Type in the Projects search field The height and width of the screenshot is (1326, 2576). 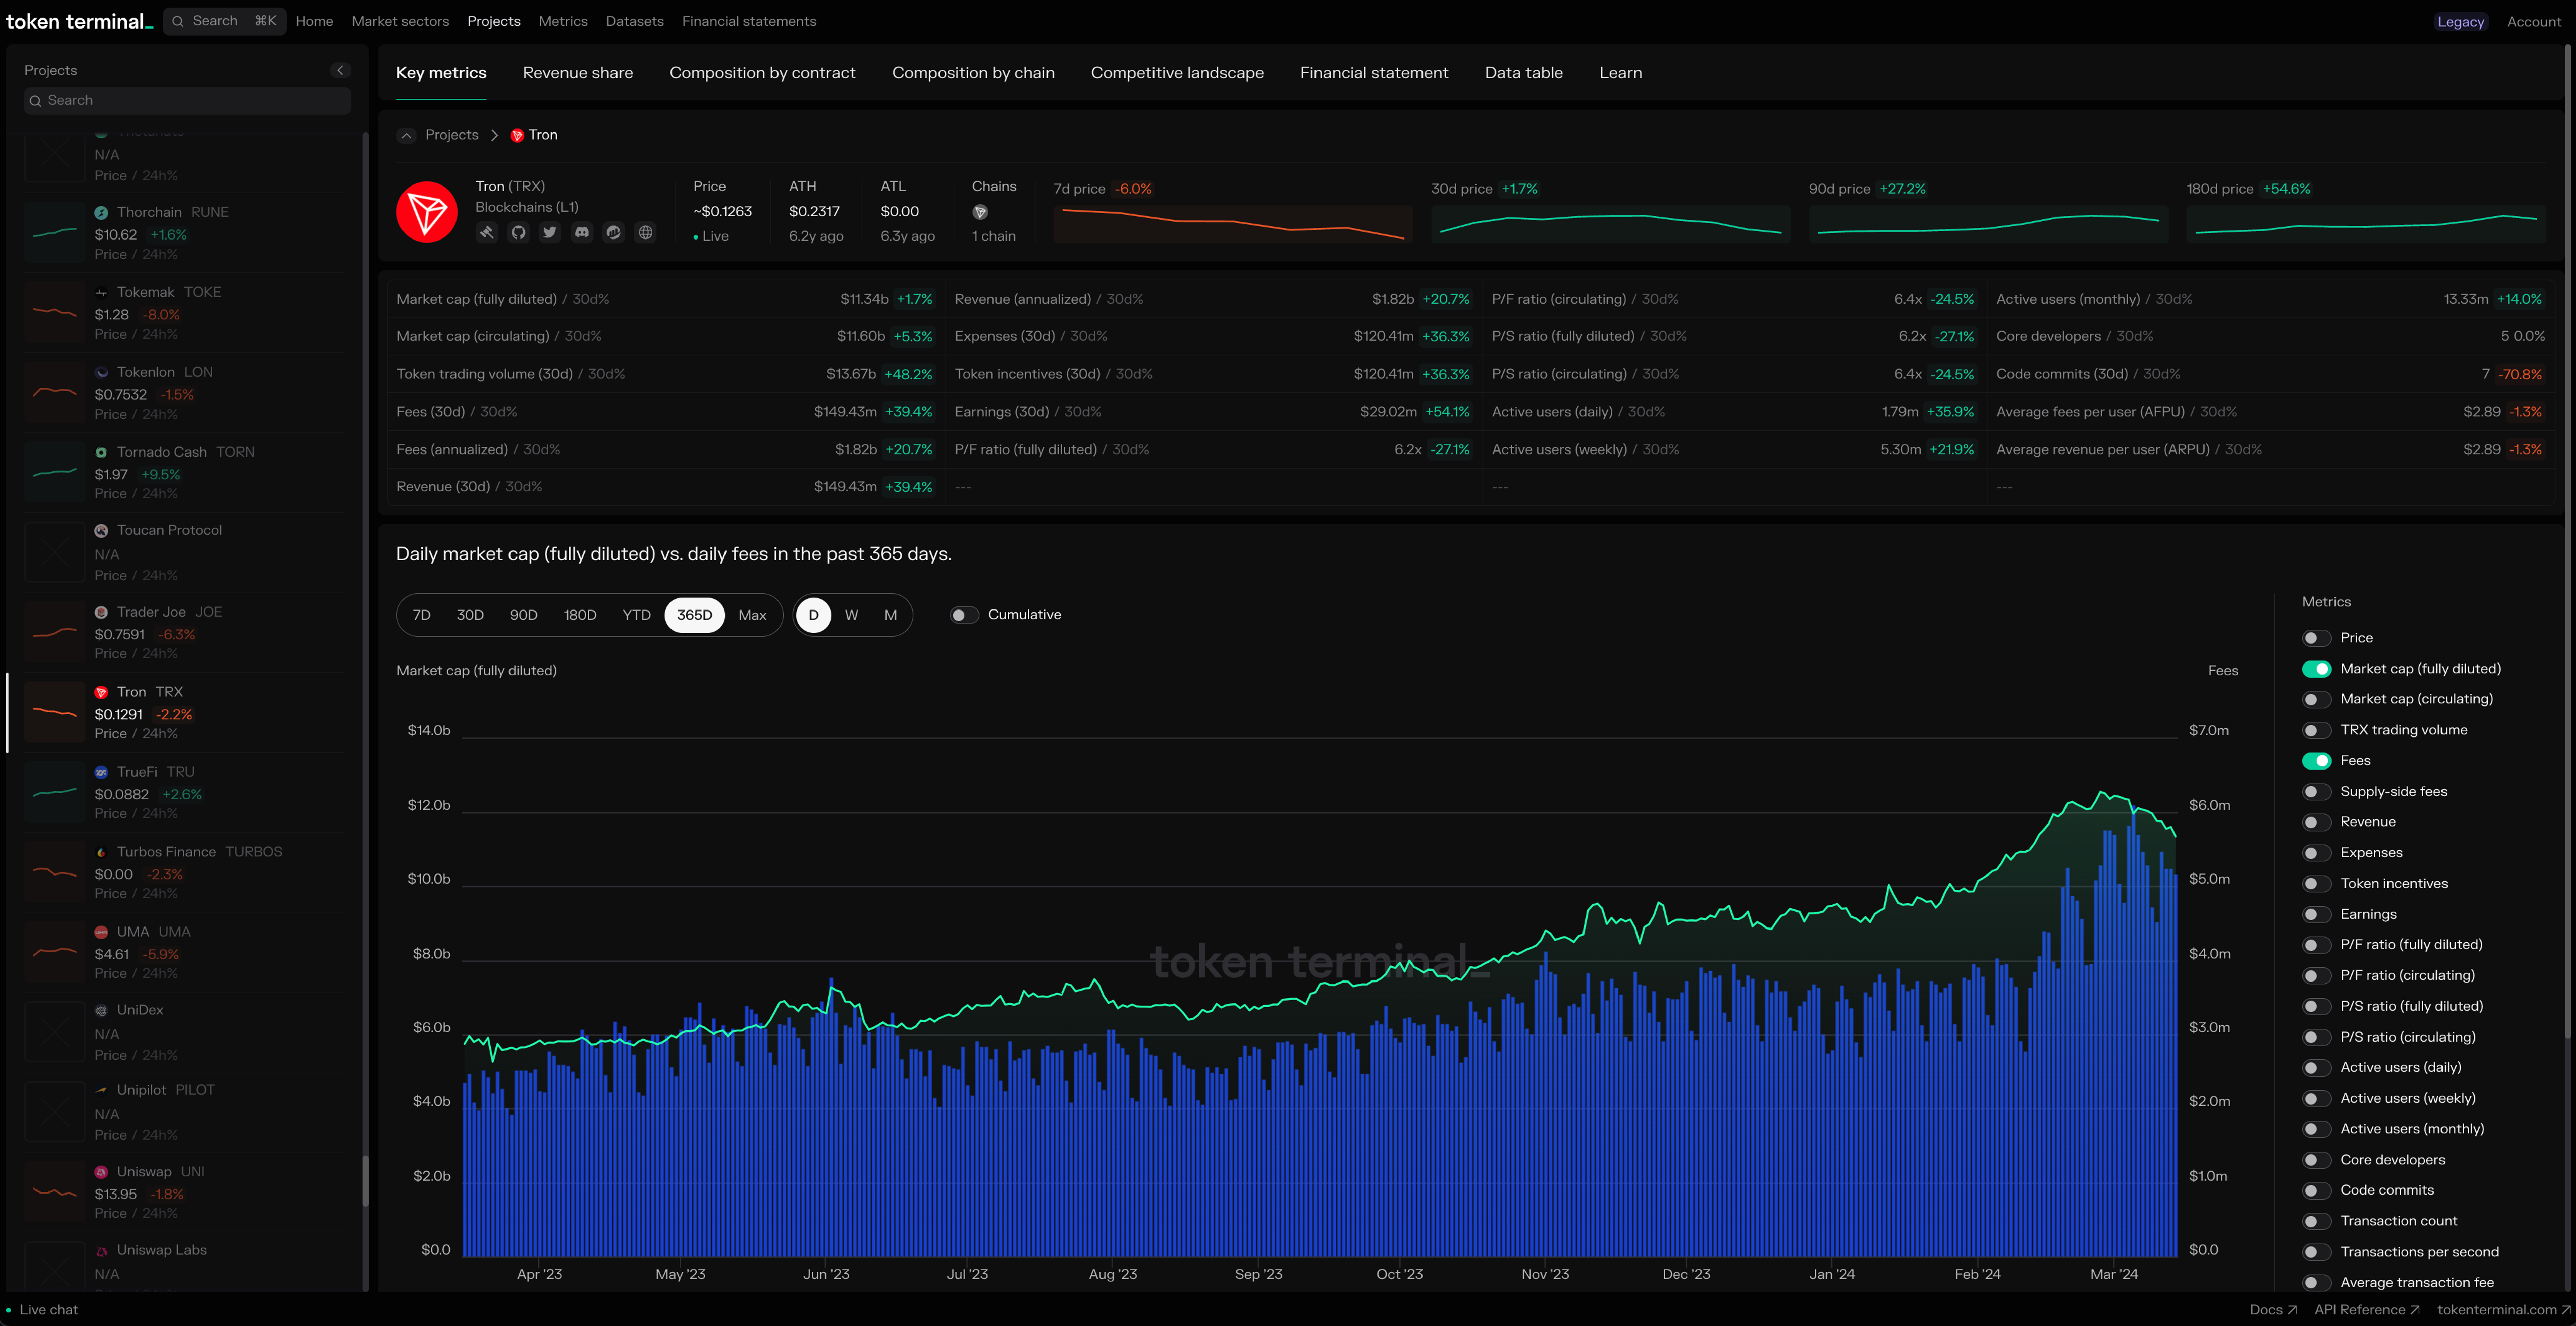187,100
